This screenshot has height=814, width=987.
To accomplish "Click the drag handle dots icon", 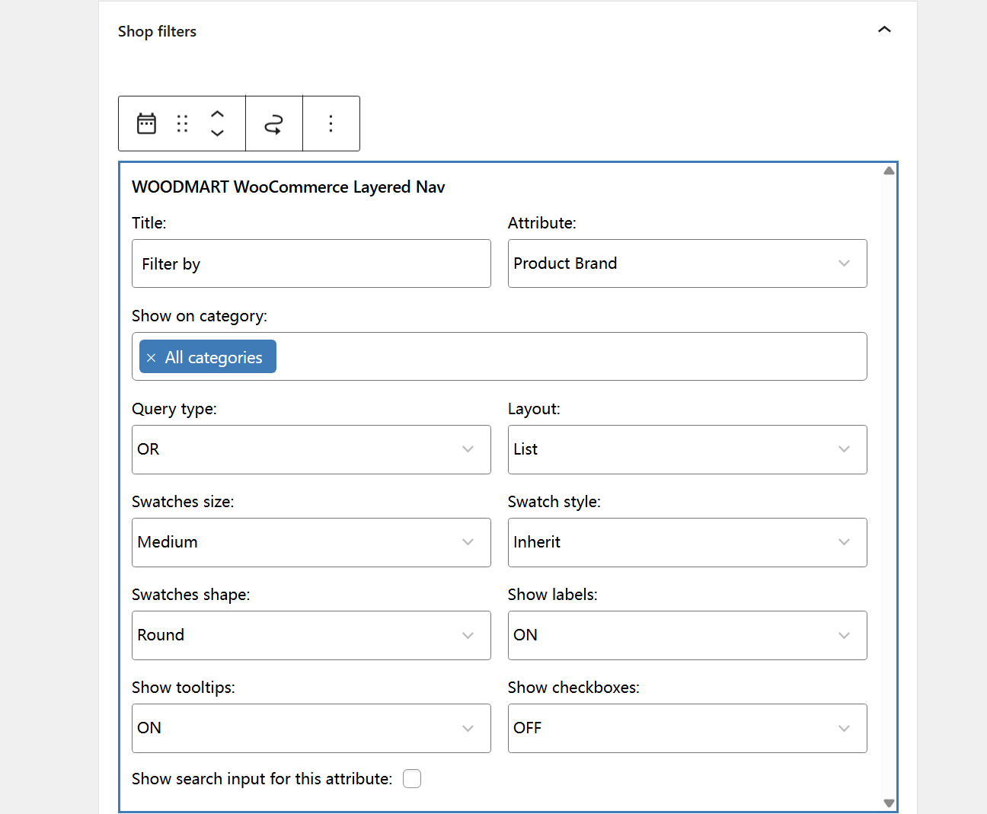I will [x=182, y=123].
